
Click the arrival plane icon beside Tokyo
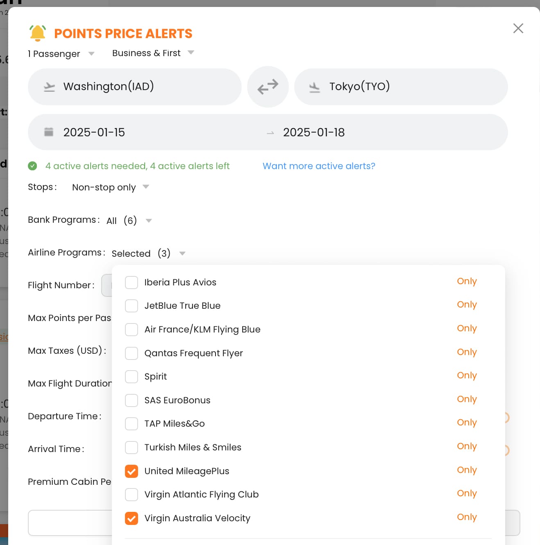[x=314, y=87]
